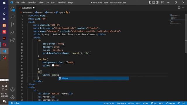Select the index.html editor tab
The width and height of the screenshot is (187, 105).
pos(27,8)
